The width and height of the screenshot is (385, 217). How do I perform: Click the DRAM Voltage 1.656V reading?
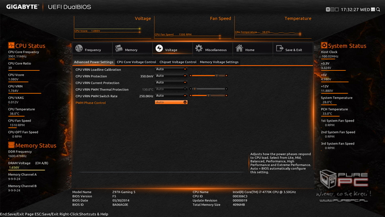[14, 167]
